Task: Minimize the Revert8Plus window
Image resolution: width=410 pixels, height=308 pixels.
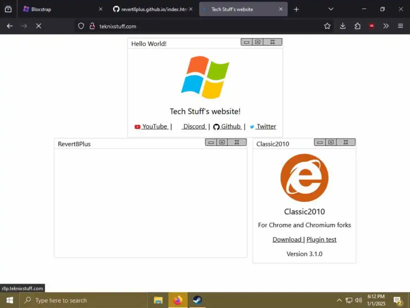Action: (211, 142)
